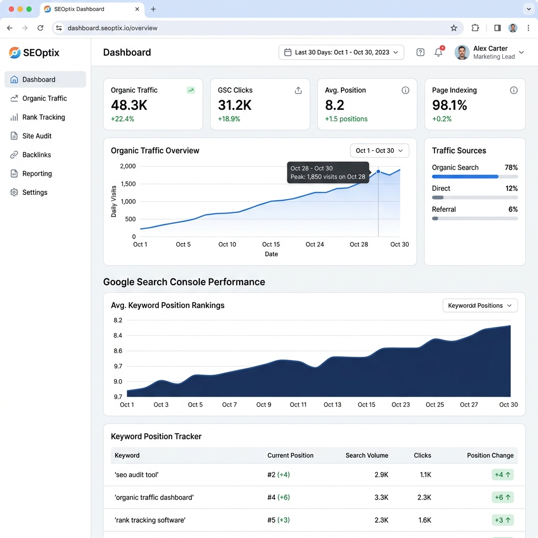Click the export icon on GSC Clicks card

click(298, 90)
